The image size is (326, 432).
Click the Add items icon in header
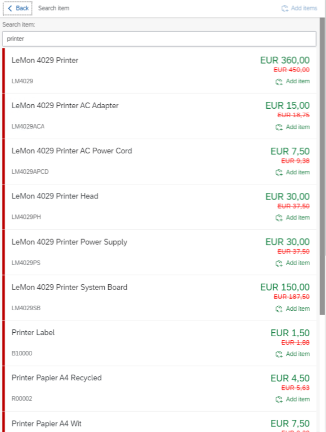coord(285,9)
